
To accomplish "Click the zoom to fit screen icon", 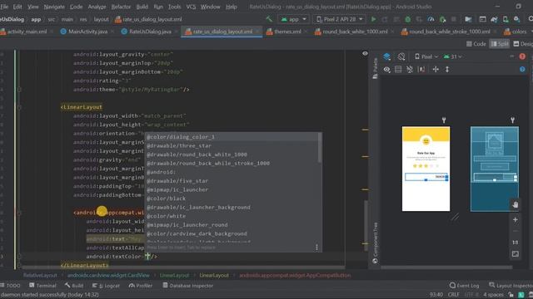I will point(515,254).
